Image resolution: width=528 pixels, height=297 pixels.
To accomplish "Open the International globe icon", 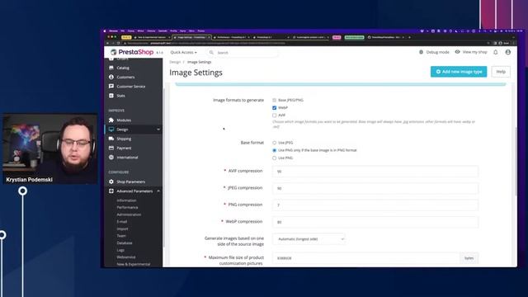I will click(x=111, y=158).
